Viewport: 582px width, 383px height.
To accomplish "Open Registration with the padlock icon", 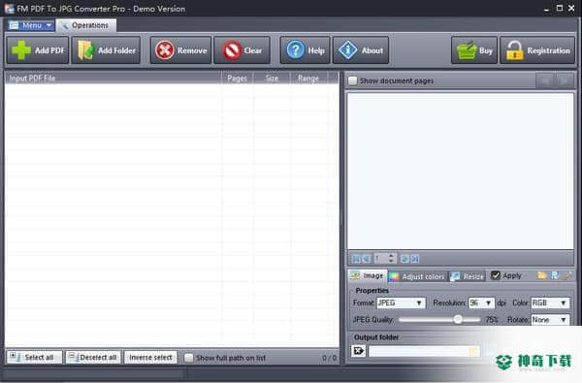I will 537,50.
